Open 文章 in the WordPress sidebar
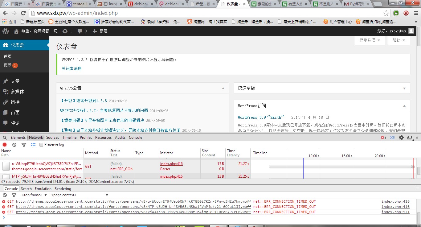421x227 pixels. [15, 81]
